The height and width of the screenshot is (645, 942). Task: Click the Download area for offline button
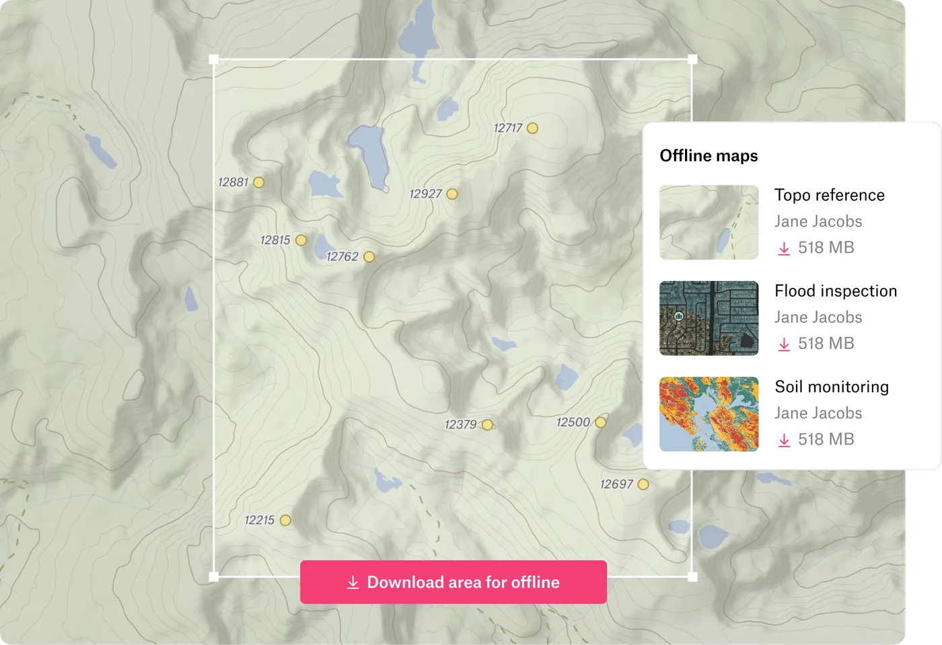coord(454,582)
